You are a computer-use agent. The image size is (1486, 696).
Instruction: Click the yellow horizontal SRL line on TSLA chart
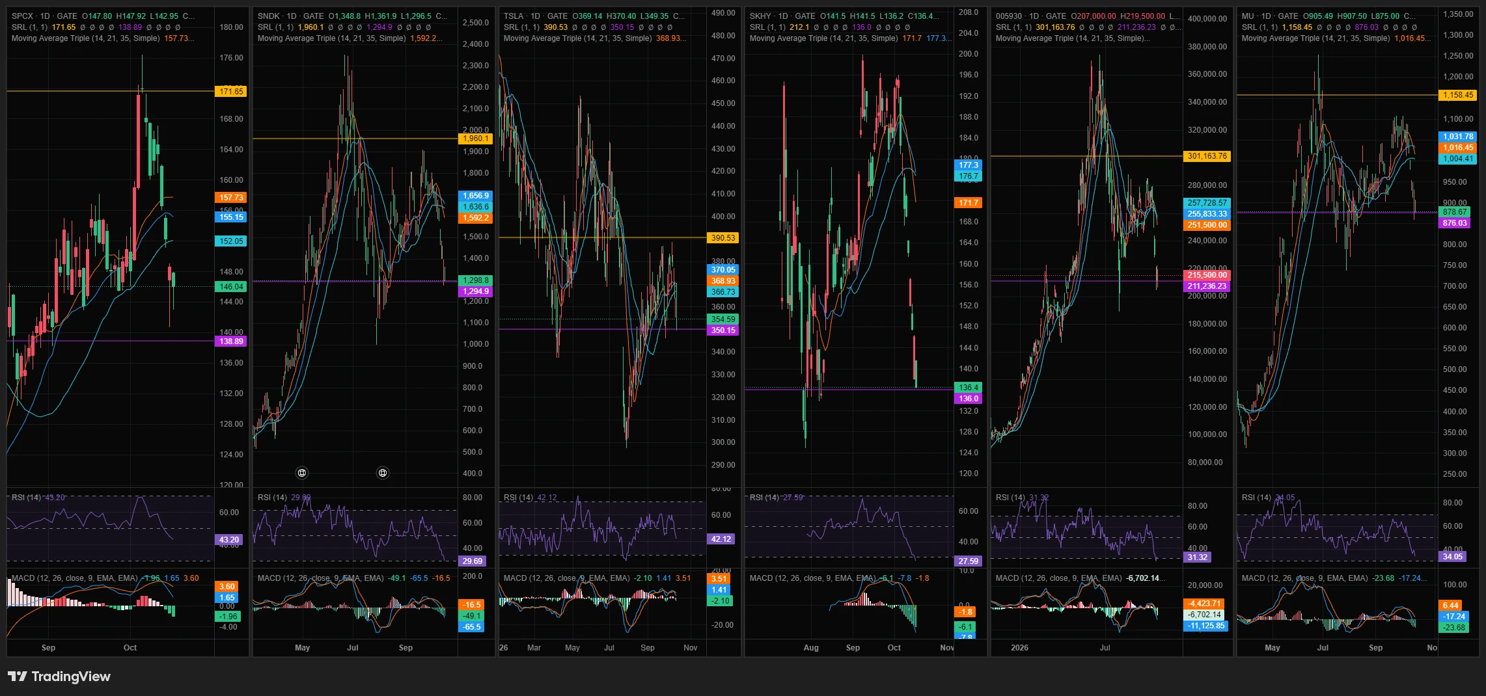[602, 237]
